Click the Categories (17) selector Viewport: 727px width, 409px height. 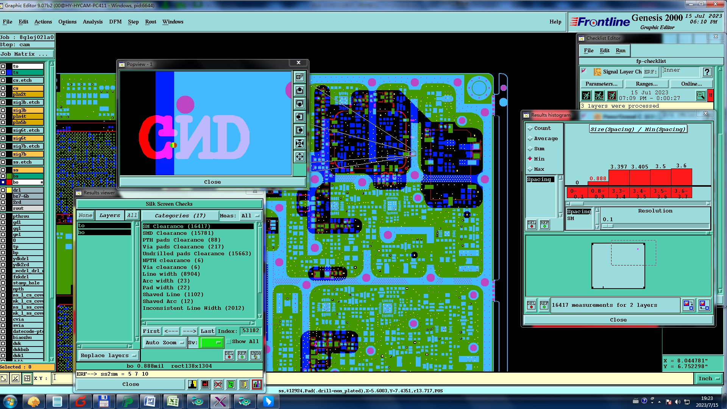tap(180, 215)
